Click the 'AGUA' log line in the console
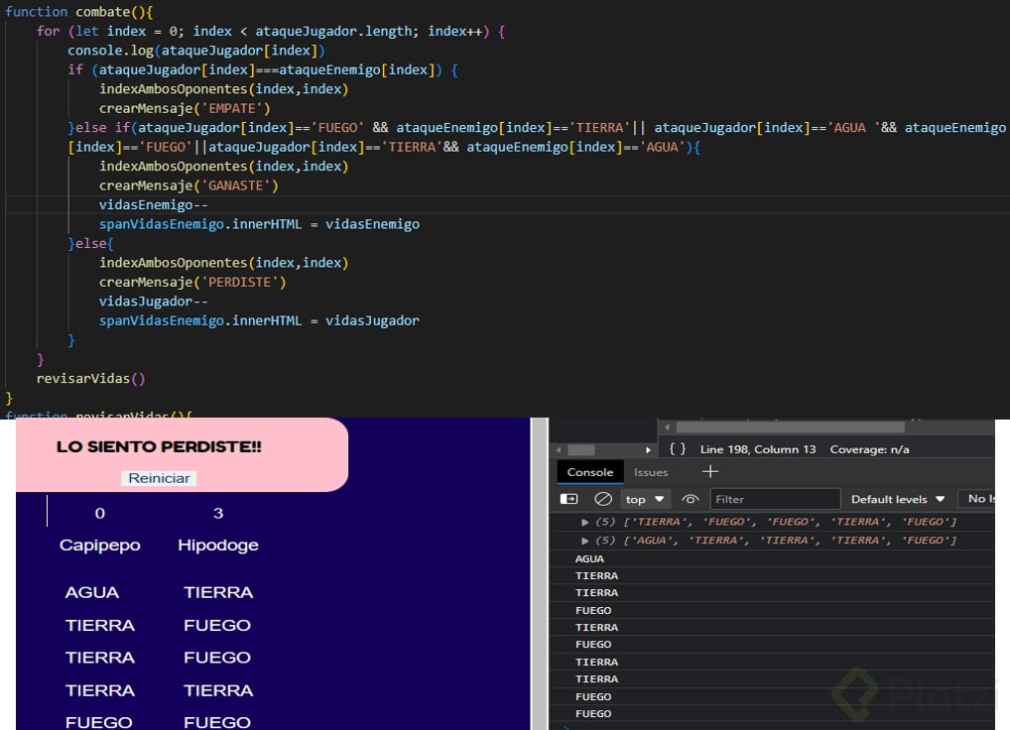This screenshot has width=1010, height=730. (589, 559)
